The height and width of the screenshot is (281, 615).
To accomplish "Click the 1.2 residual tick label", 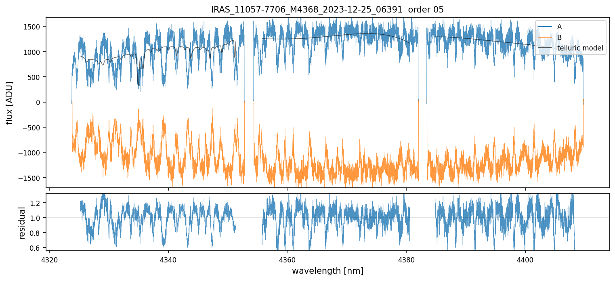I will [x=38, y=203].
